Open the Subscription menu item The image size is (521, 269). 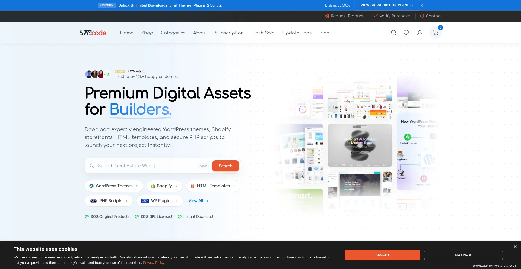click(229, 33)
